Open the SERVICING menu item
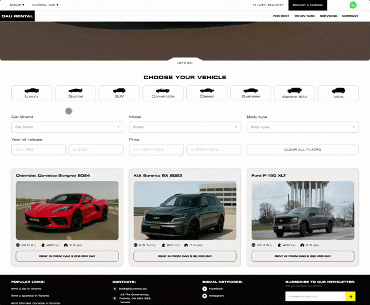The width and height of the screenshot is (370, 305). coord(329,16)
